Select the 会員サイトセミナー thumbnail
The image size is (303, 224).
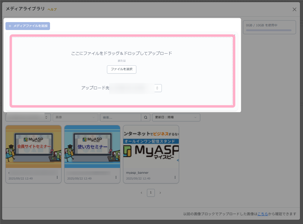33,147
